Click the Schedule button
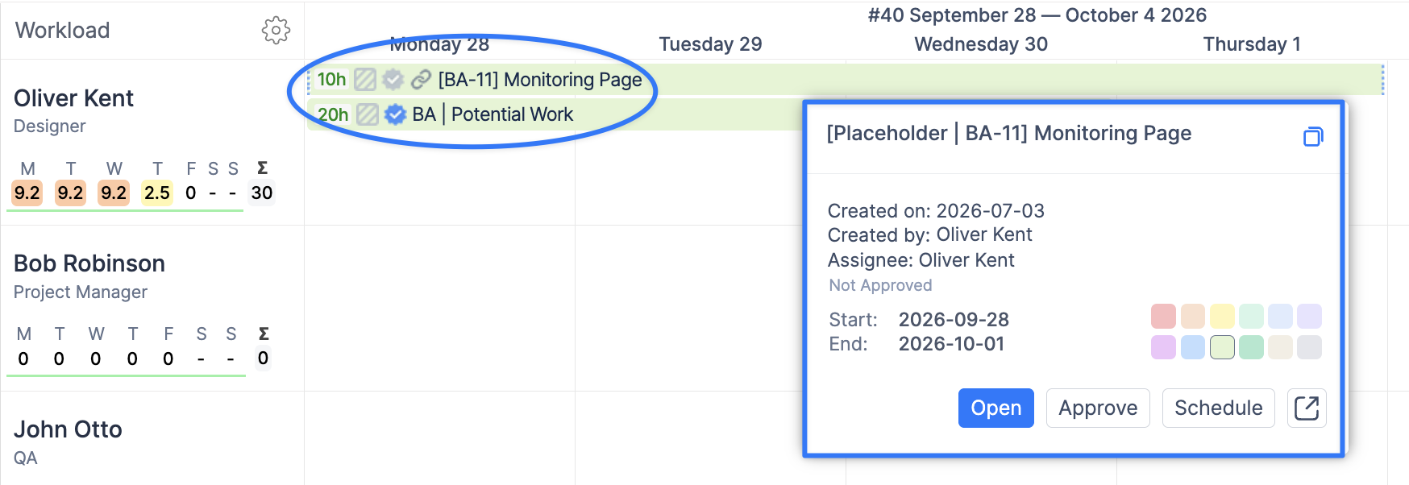The image size is (1409, 485). coord(1218,408)
